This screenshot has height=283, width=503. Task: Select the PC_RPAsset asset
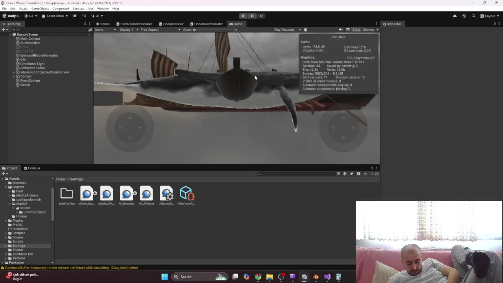pyautogui.click(x=146, y=196)
